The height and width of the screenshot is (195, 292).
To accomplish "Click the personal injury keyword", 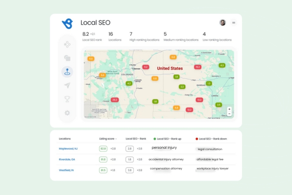I will point(164,148).
